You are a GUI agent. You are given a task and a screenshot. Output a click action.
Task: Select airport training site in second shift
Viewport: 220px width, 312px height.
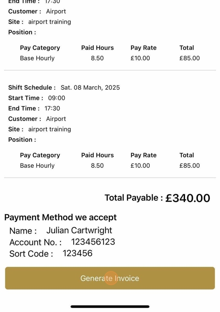[x=50, y=129]
